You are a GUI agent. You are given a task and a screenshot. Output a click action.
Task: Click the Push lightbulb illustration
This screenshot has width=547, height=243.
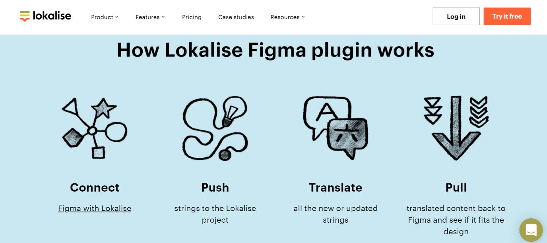(x=215, y=128)
